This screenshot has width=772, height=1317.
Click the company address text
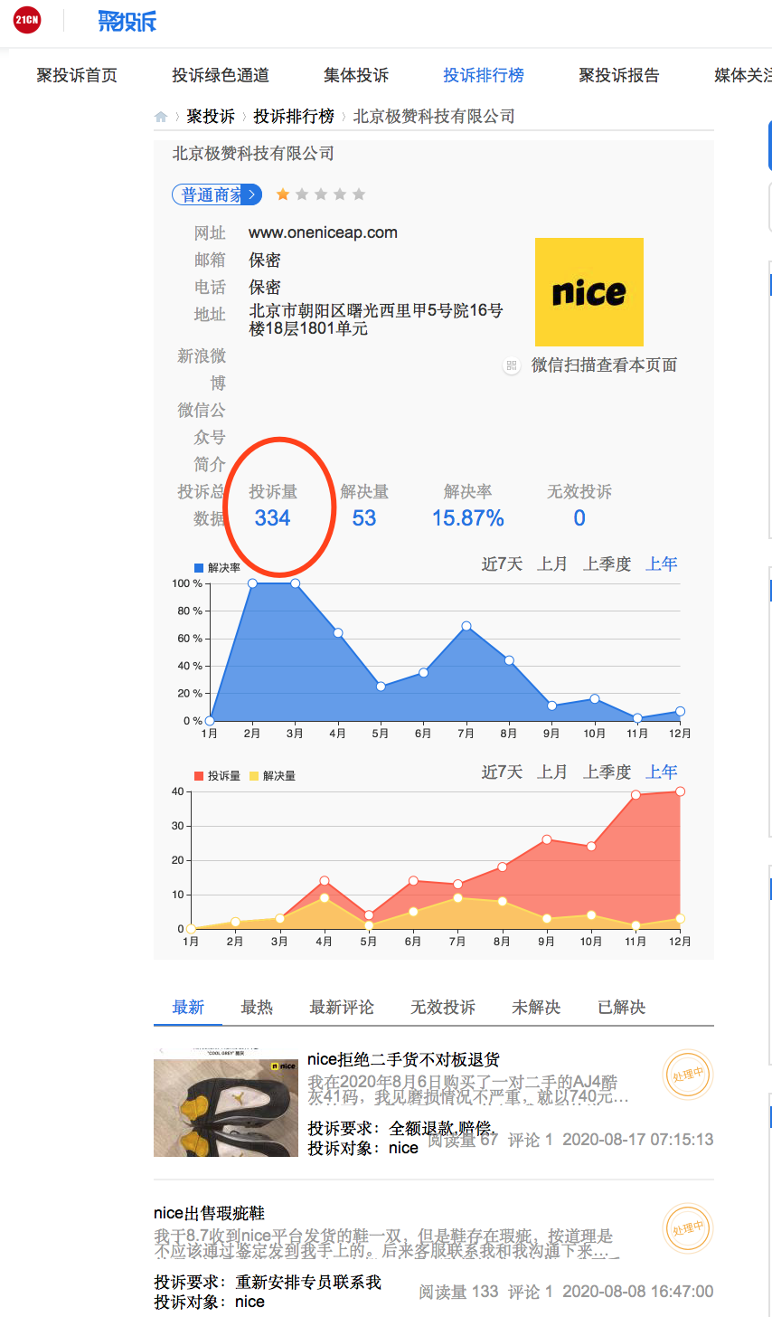tap(376, 319)
